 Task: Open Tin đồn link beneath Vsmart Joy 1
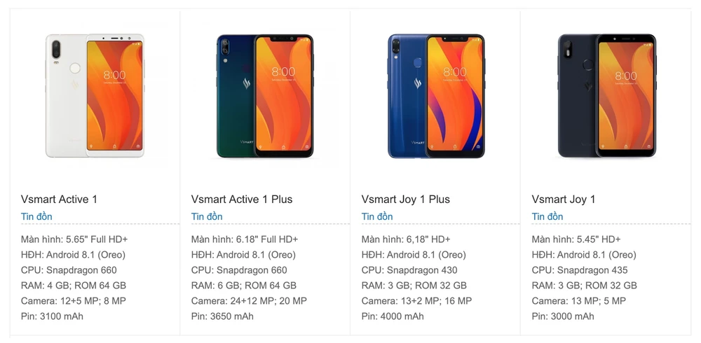(547, 216)
